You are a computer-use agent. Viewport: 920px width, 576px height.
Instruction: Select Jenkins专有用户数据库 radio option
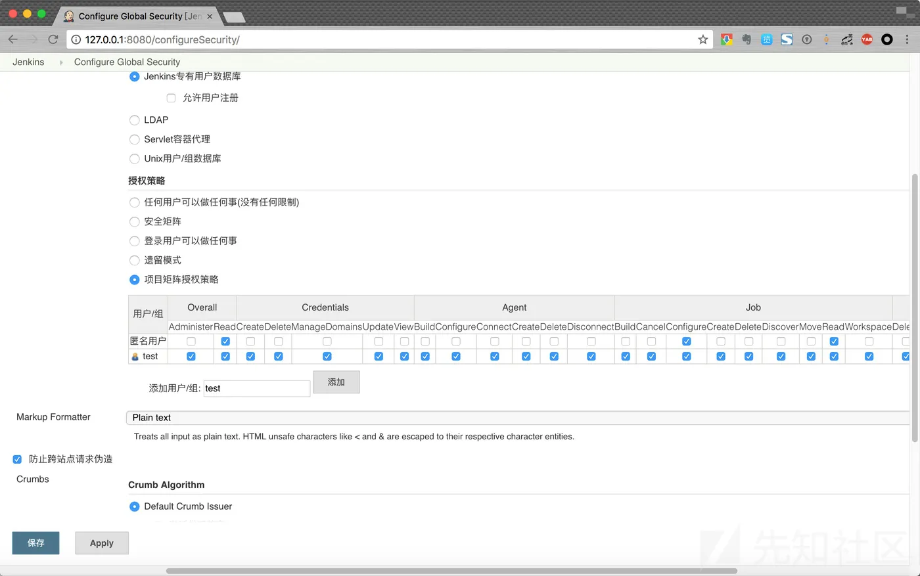point(135,77)
